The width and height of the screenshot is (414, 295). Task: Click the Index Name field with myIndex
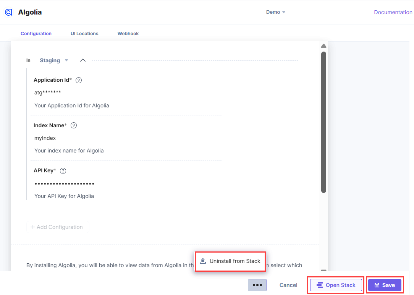click(x=126, y=138)
